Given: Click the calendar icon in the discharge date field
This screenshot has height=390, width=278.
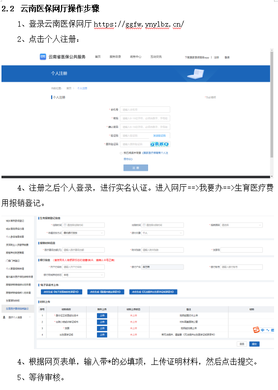Looking at the screenshot, I should 144,225.
